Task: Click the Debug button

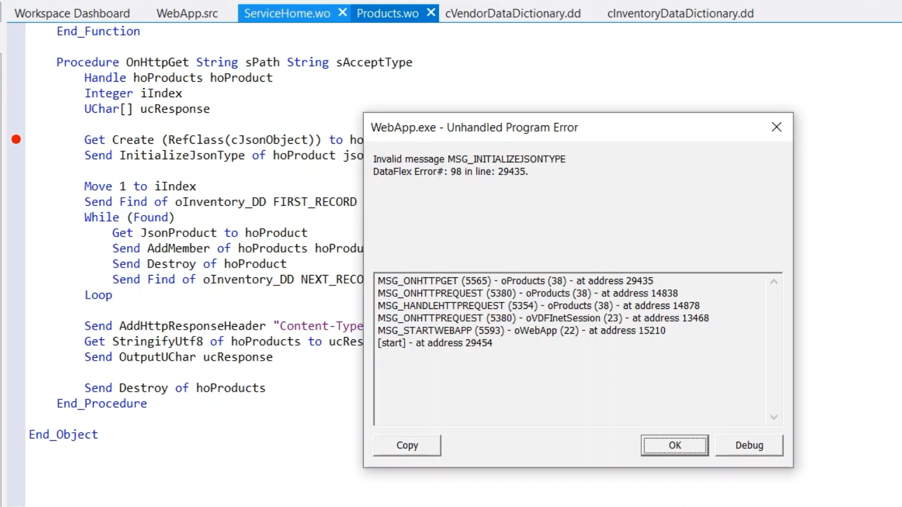Action: [x=749, y=445]
